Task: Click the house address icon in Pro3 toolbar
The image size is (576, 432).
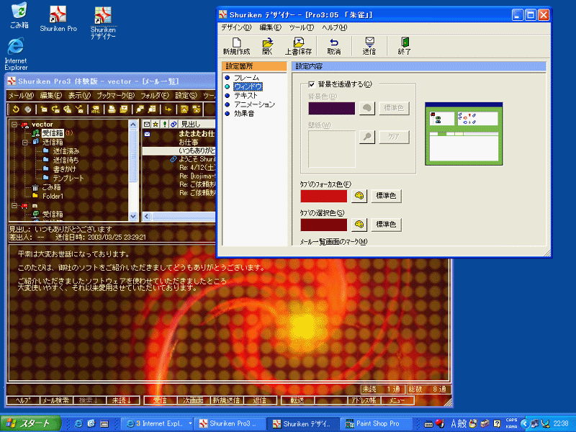Action: tap(184, 109)
